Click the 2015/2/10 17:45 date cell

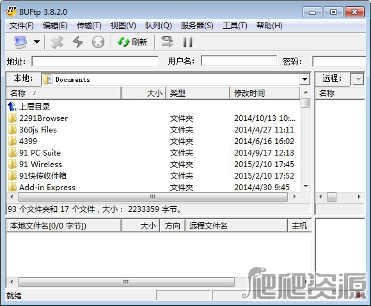click(x=264, y=165)
